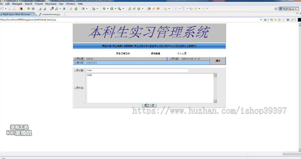Click the External Tools run icon
Screen dimensions: 301x159
[119, 9]
